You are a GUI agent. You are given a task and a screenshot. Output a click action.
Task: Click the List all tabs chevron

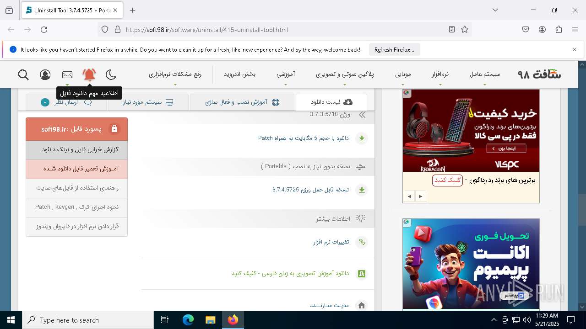tap(495, 10)
